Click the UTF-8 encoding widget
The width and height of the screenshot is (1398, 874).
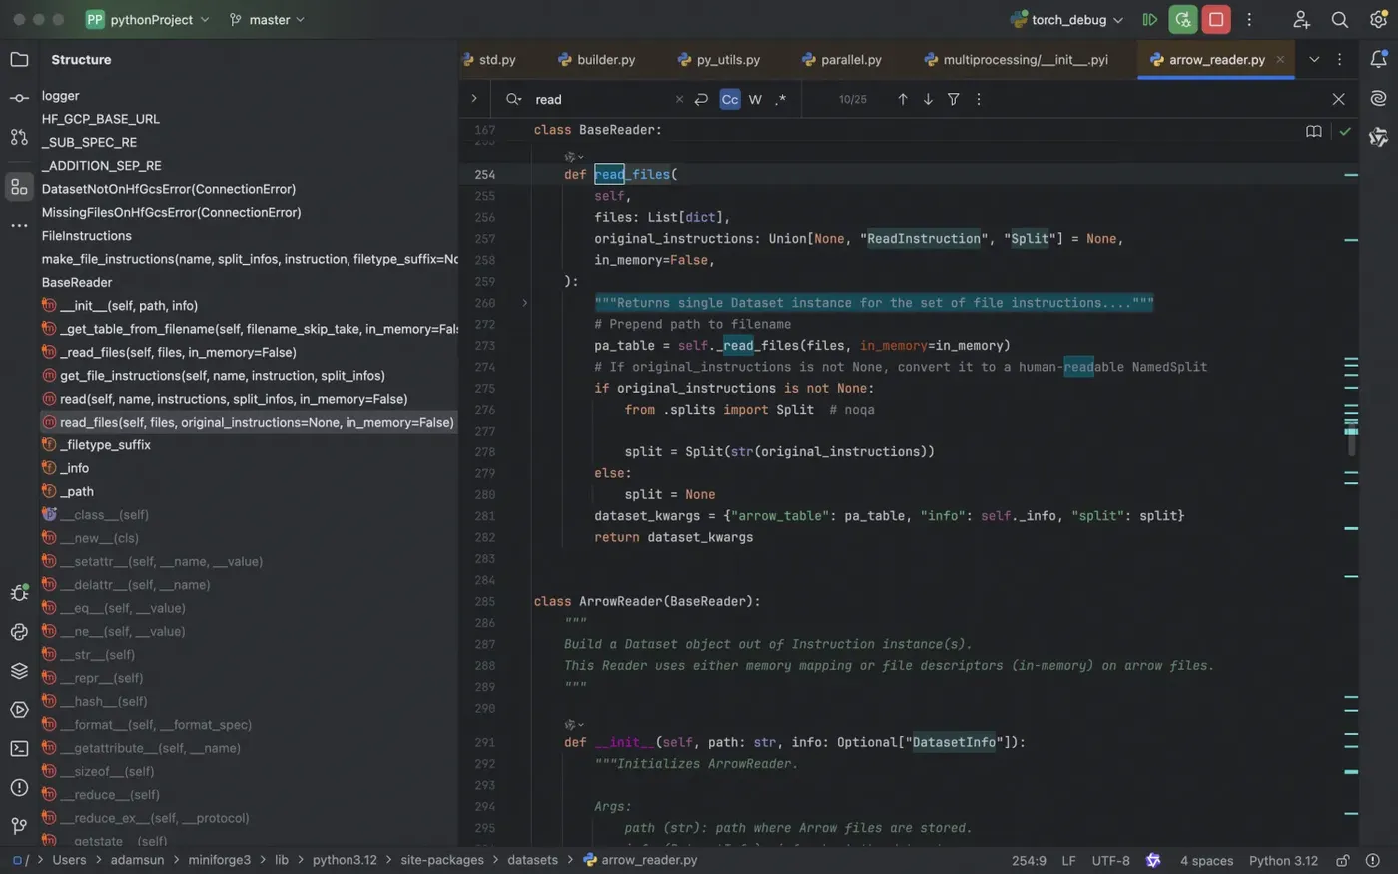point(1110,860)
